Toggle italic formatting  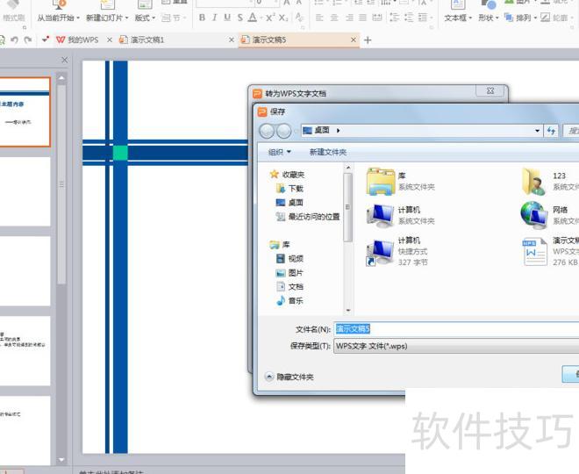tap(215, 18)
